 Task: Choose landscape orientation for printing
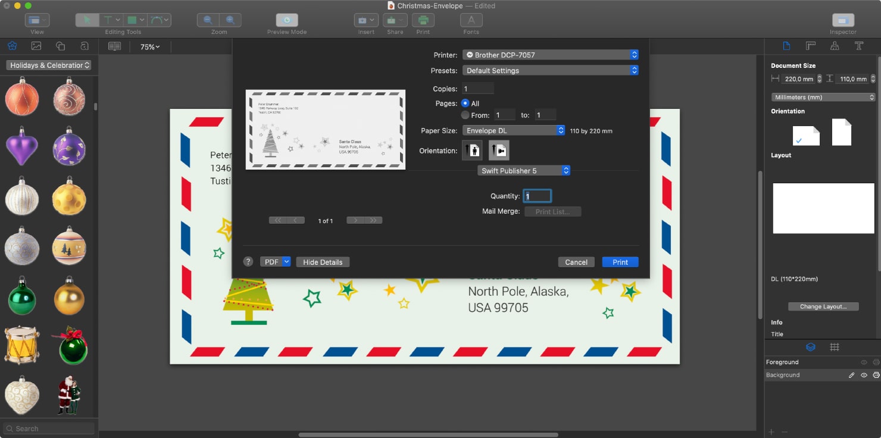(499, 150)
